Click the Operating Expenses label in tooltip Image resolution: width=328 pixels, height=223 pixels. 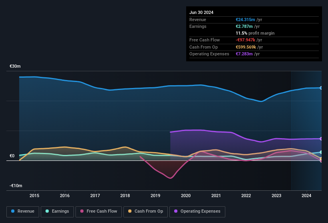pos(209,54)
